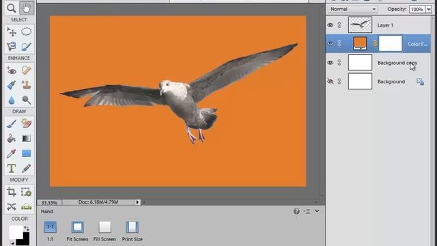The image size is (437, 246).
Task: Select the Hand tool
Action: pyautogui.click(x=27, y=8)
